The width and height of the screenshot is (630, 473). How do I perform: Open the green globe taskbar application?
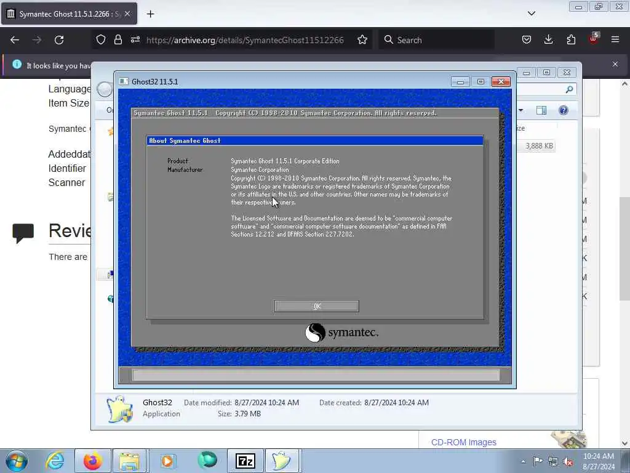click(x=207, y=460)
